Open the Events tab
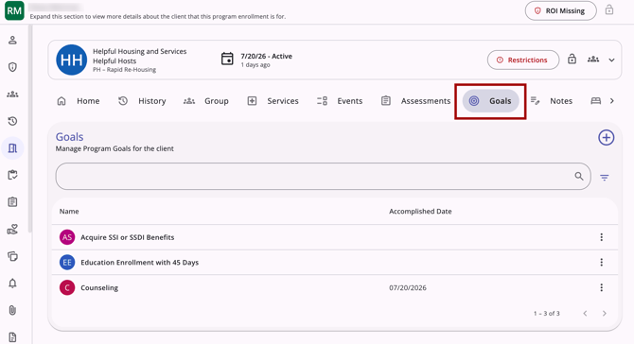 tap(340, 101)
